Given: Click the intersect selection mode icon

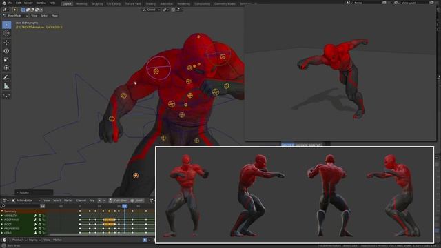Looking at the screenshot, I should click(x=41, y=10).
